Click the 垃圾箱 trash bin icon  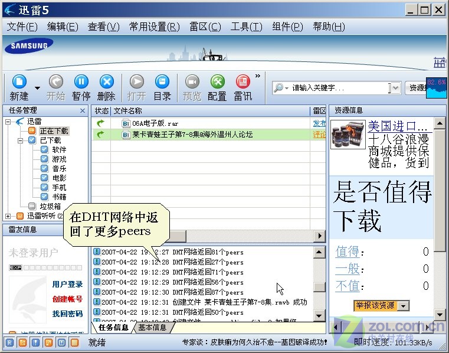point(32,206)
